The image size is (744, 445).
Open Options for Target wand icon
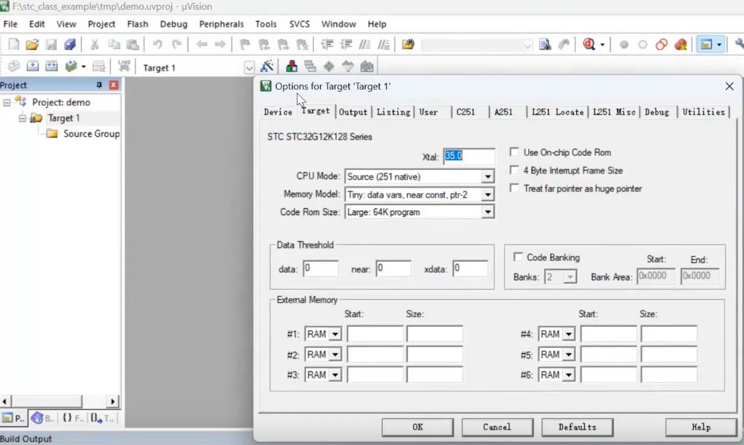267,67
